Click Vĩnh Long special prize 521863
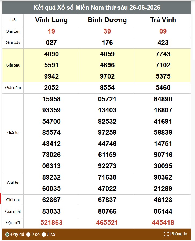Image resolution: width=195 pixels, height=241 pixels. [51, 222]
